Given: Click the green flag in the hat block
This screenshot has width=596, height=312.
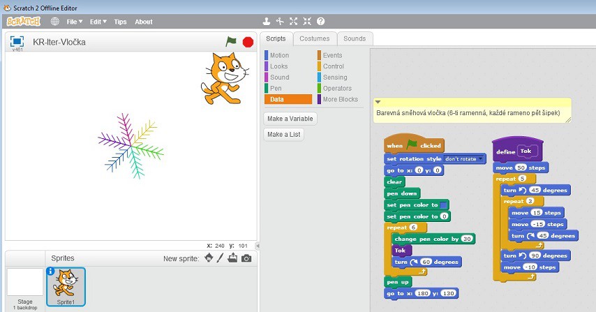Looking at the screenshot, I should point(412,144).
